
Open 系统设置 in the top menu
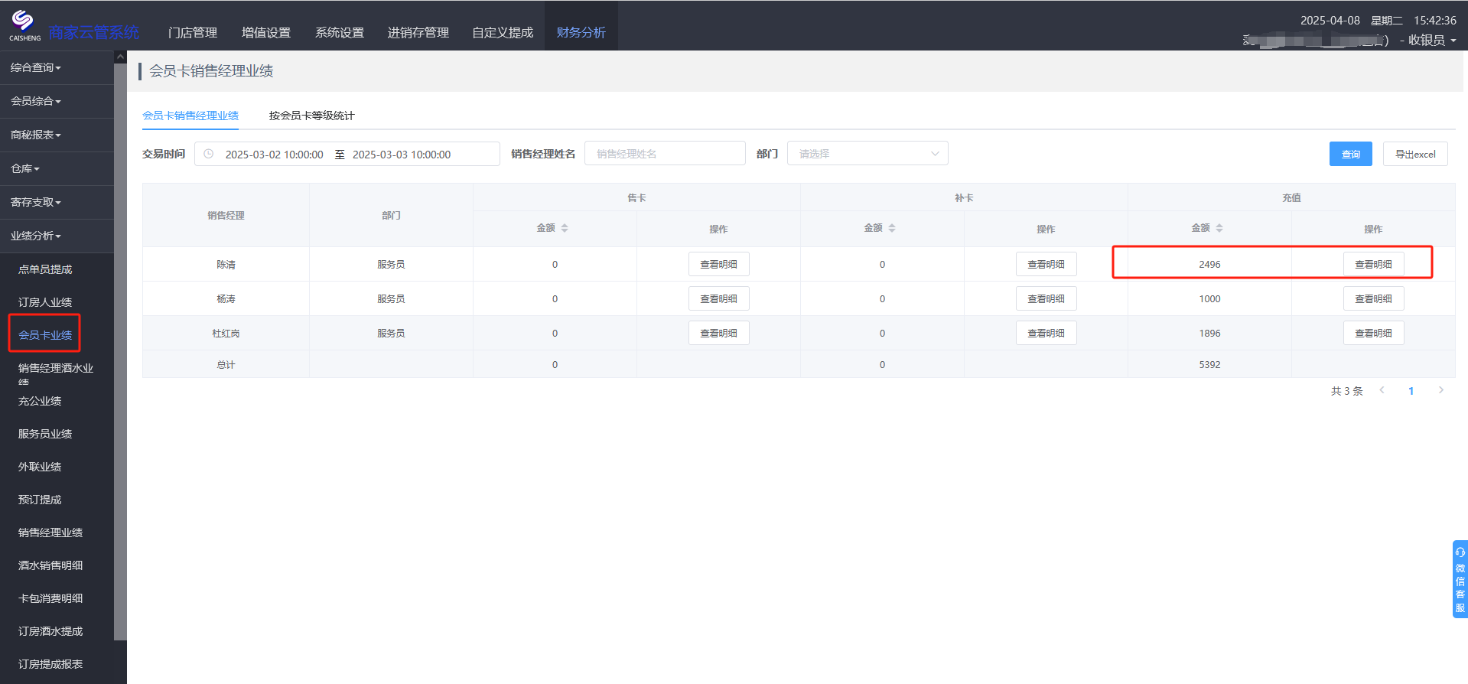[340, 32]
